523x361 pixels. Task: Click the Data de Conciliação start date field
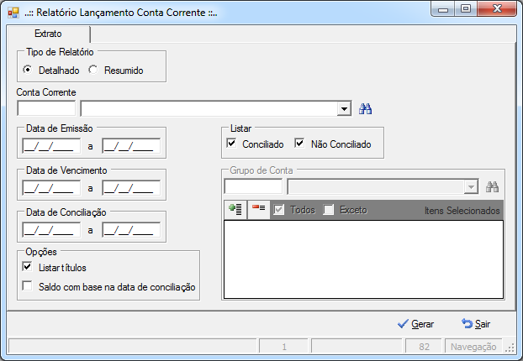click(x=51, y=230)
